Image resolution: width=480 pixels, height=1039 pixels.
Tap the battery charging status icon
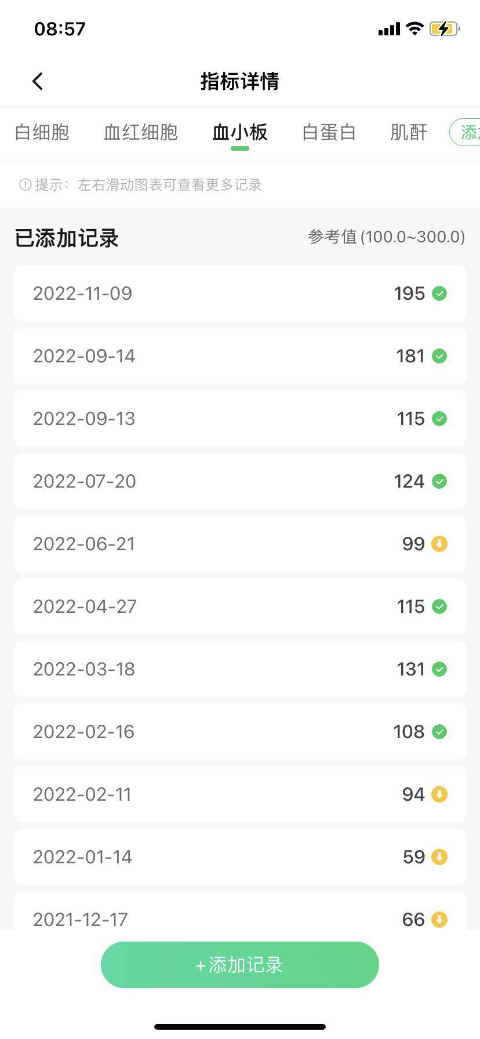(444, 28)
